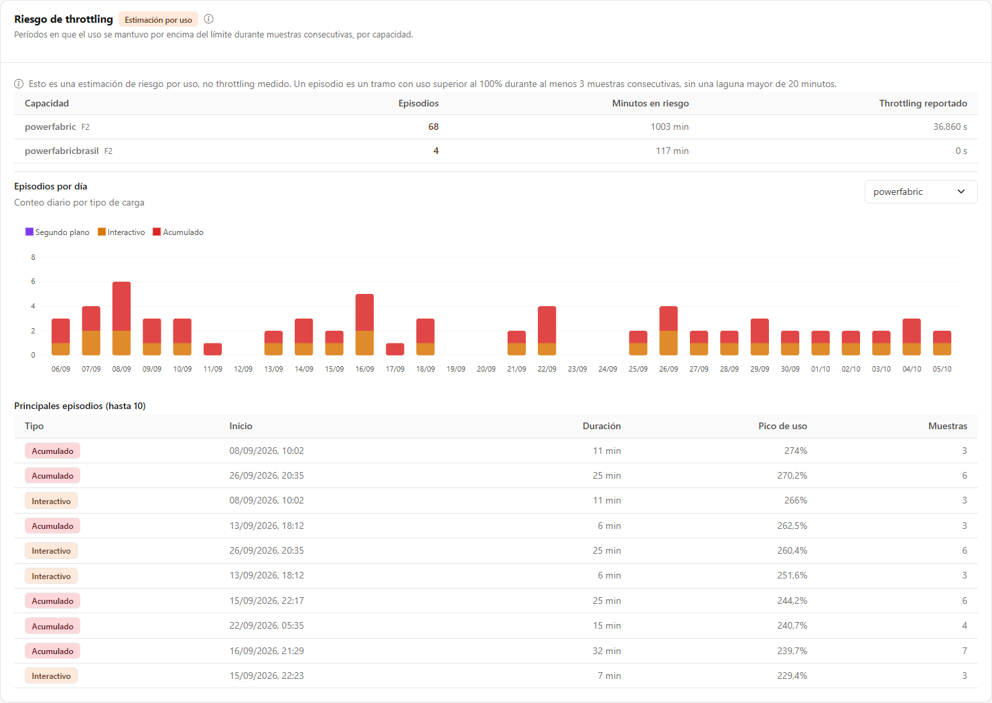The width and height of the screenshot is (992, 703).
Task: Click Interactivo badge with 266% peak
Action: click(x=51, y=501)
